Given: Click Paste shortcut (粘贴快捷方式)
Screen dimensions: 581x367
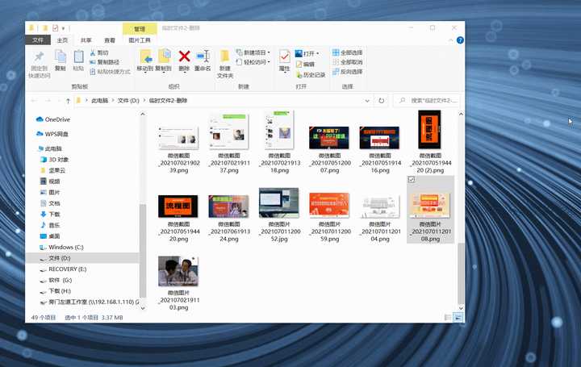Looking at the screenshot, I should [x=111, y=72].
